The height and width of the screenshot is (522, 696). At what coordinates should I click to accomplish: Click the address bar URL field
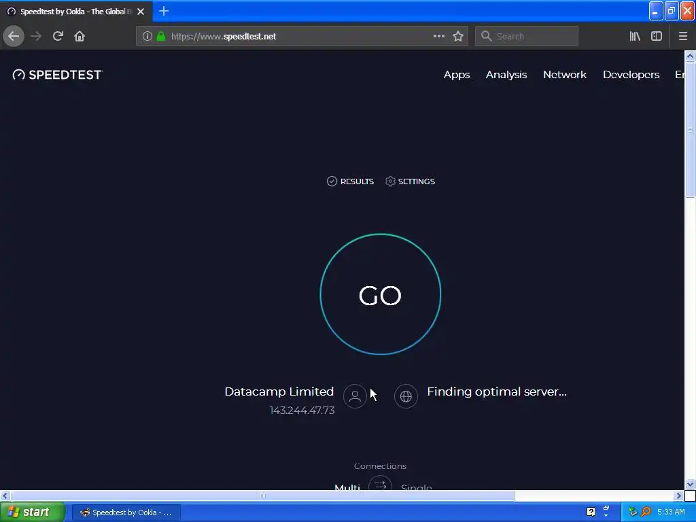(x=302, y=36)
